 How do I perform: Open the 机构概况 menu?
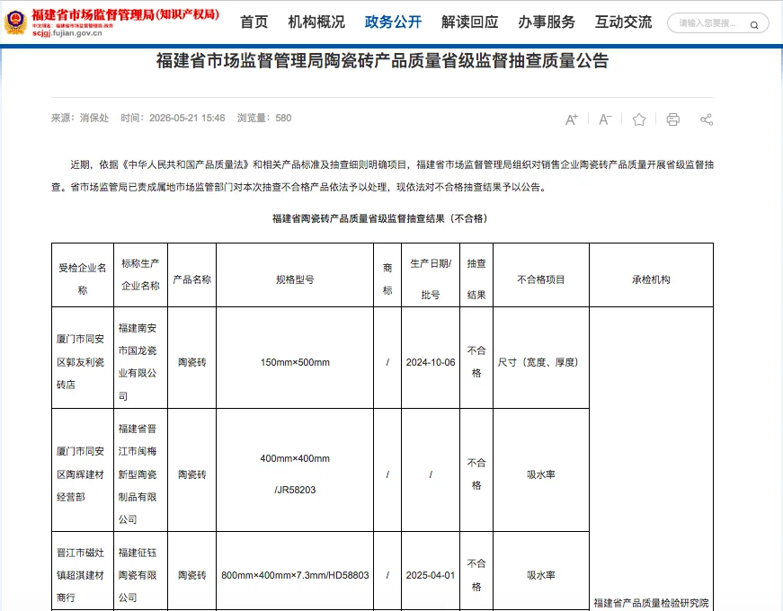coord(316,22)
